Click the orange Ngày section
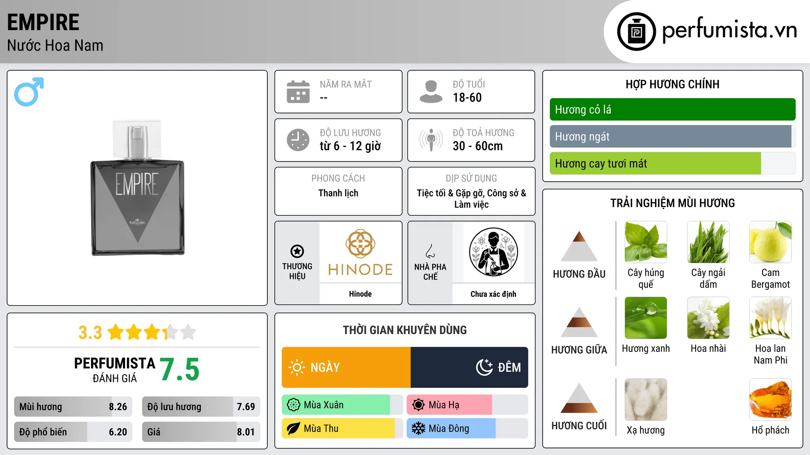 coord(346,367)
